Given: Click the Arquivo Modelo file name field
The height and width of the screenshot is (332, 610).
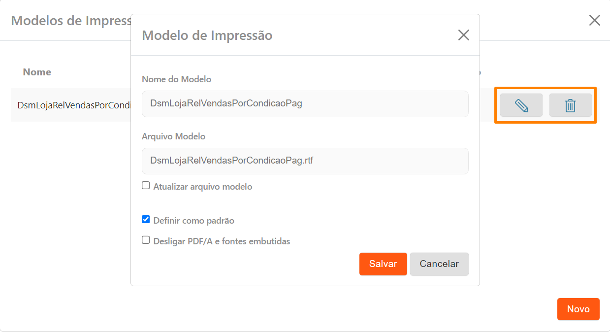Looking at the screenshot, I should (305, 161).
